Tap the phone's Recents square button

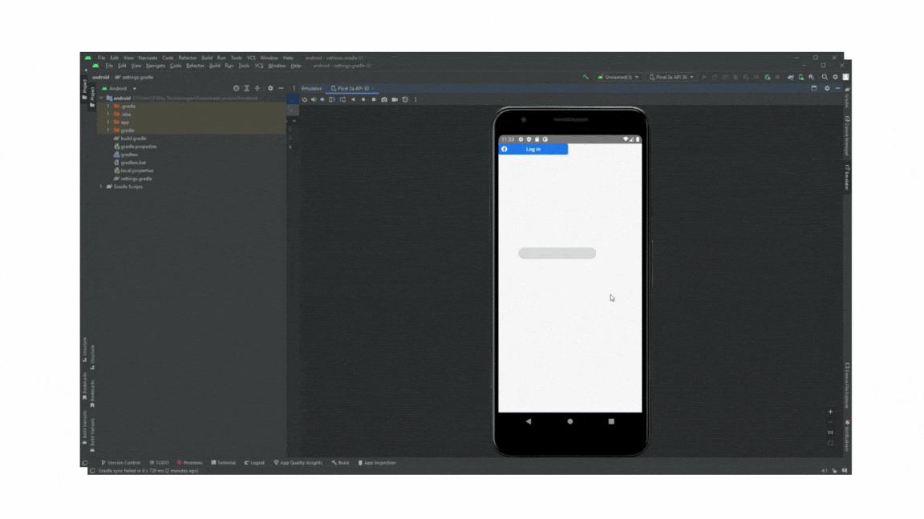[611, 421]
